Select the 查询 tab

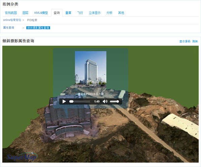pos(57,13)
